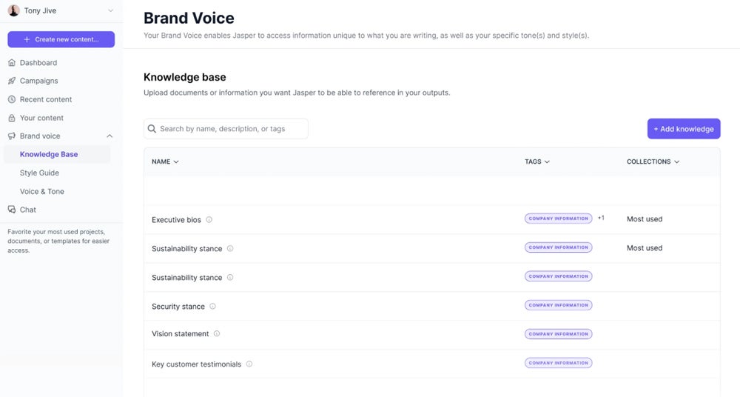This screenshot has width=740, height=397.
Task: Click Company Information tag on Vision statement row
Action: click(558, 333)
